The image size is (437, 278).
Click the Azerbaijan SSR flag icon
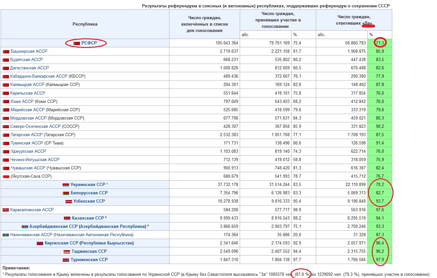25,227
